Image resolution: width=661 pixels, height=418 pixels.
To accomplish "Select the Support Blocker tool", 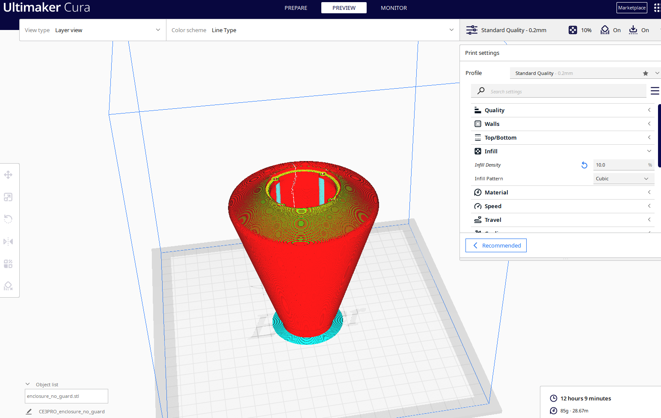I will click(x=8, y=286).
